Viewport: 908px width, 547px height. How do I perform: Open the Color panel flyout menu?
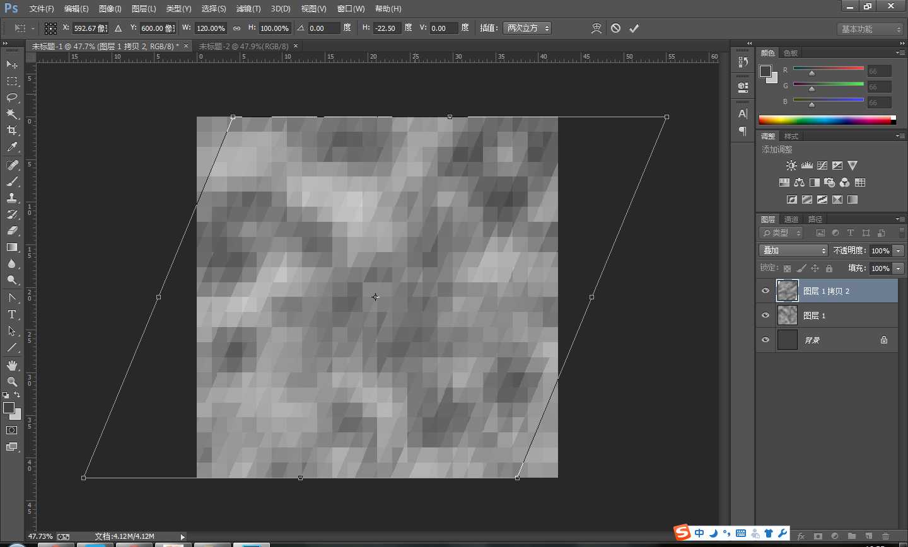[900, 52]
